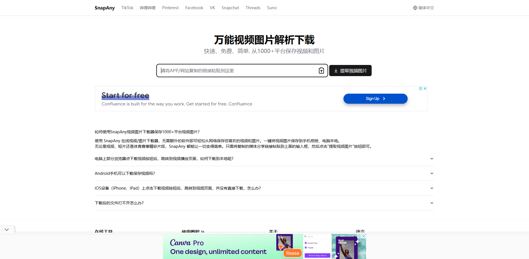Collapse the bottom ad with the down arrow

coord(7,229)
